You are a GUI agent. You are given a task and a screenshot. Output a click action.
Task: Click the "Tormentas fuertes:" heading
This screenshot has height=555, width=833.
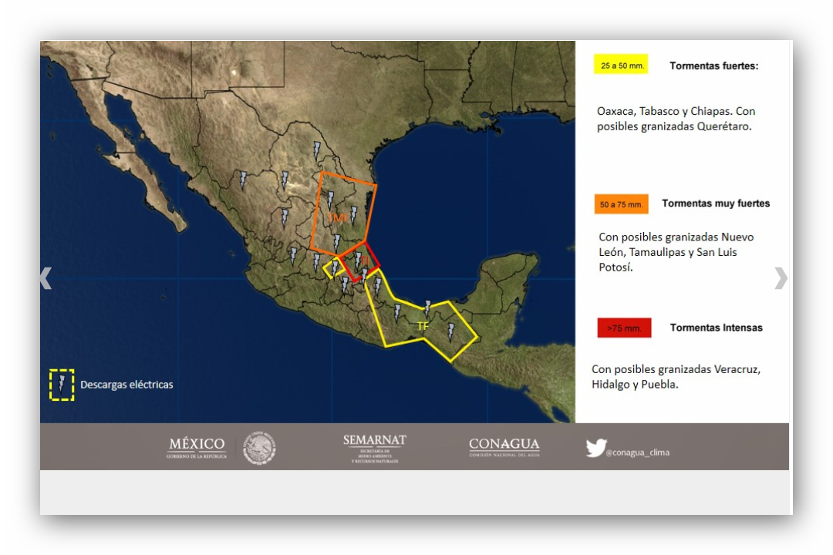713,66
